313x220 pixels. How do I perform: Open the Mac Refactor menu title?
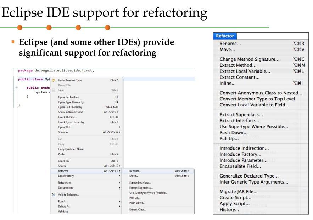tap(225, 36)
